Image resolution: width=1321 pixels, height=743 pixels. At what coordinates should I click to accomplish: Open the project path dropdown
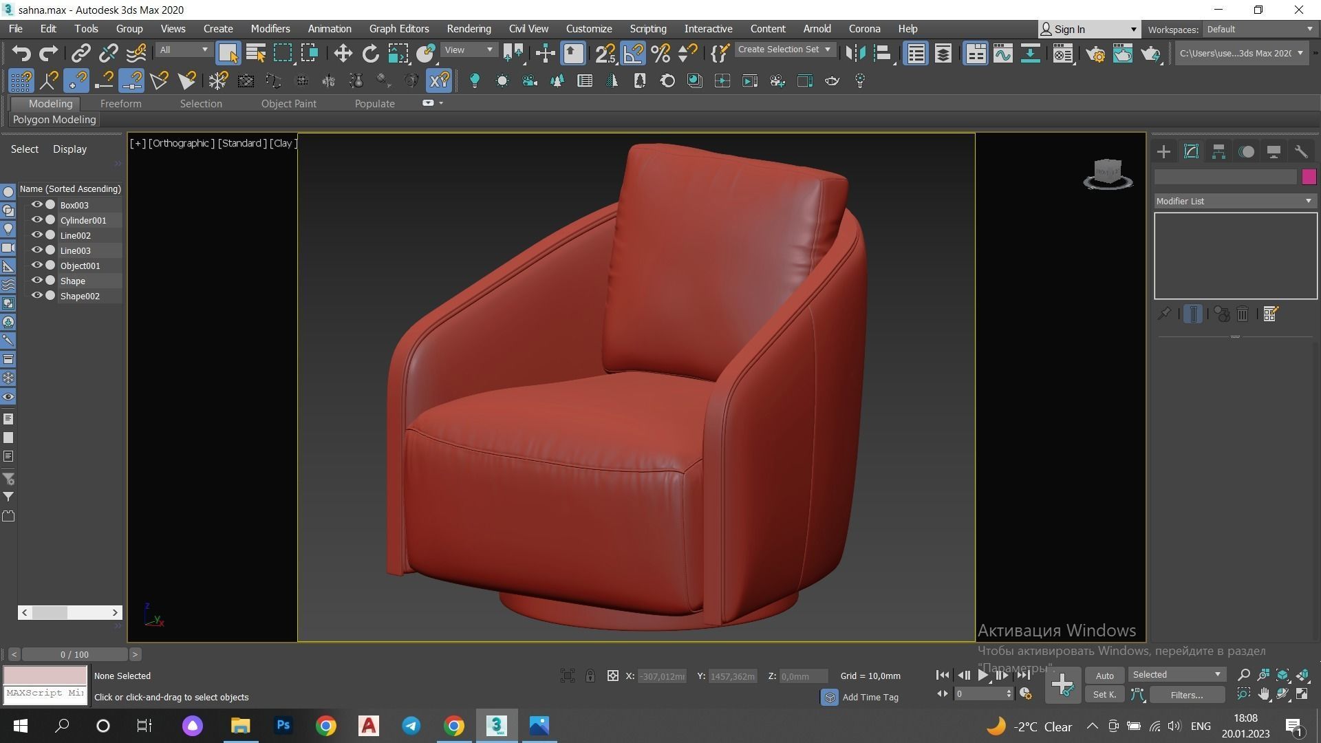[x=1241, y=54]
